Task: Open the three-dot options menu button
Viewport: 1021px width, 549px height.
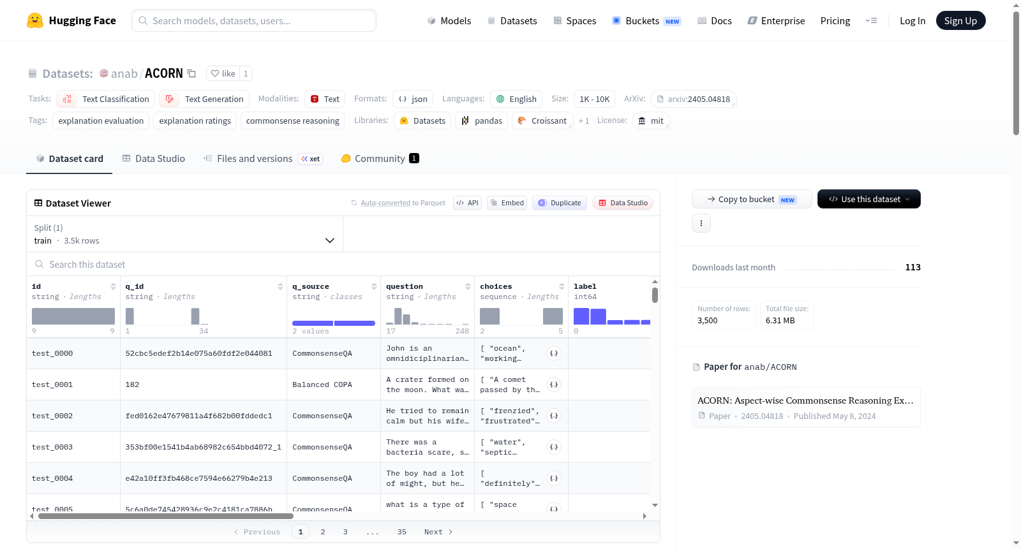Action: (x=701, y=223)
